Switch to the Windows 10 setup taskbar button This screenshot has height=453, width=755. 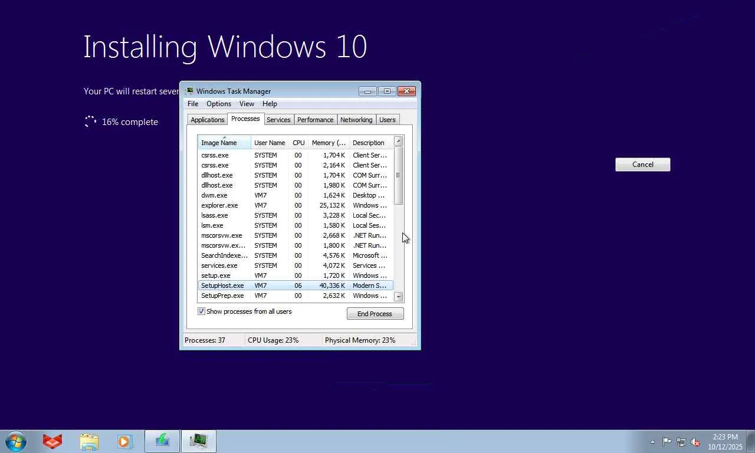[x=162, y=441]
